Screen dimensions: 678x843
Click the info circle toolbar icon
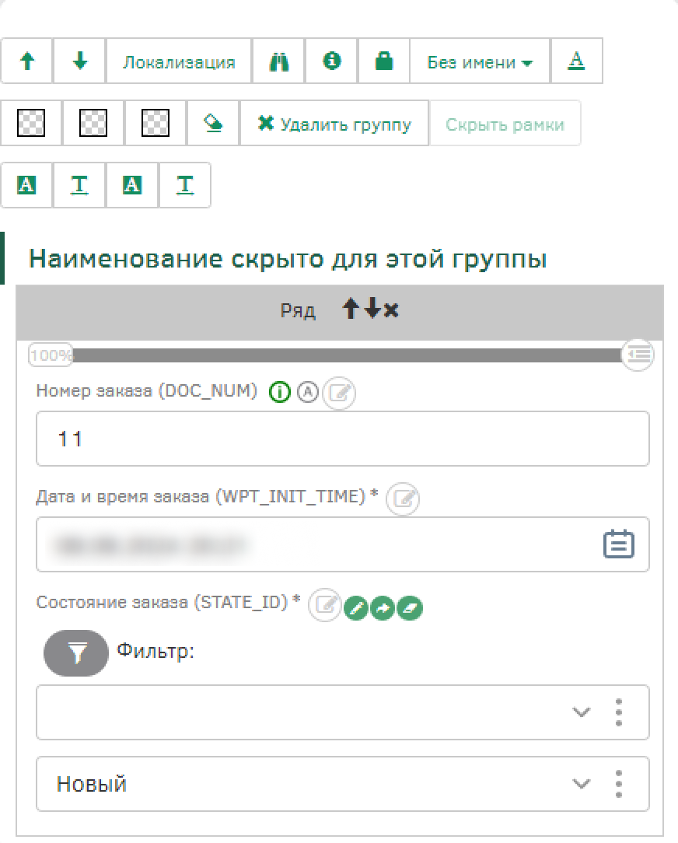pos(332,62)
